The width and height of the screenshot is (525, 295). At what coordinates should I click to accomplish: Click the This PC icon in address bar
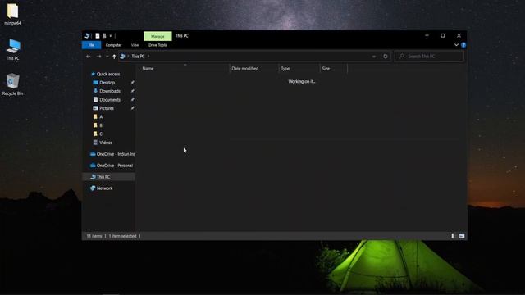(x=122, y=57)
